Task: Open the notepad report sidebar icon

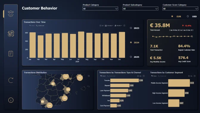Action: point(11,54)
